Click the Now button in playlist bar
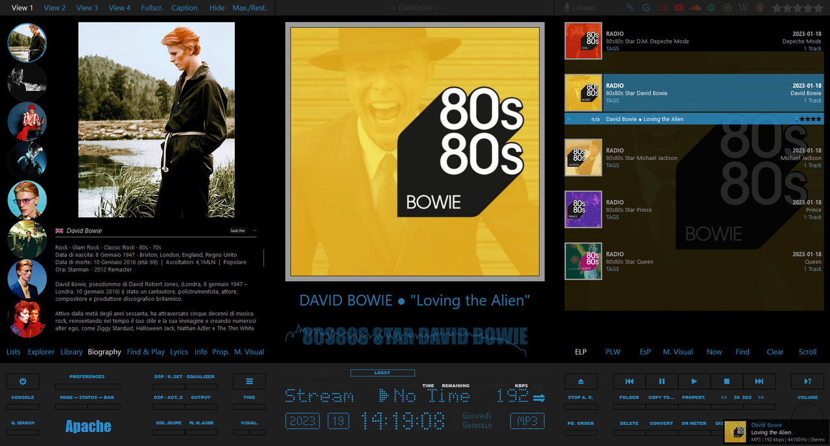Screen dimensions: 830x446 click(x=715, y=352)
